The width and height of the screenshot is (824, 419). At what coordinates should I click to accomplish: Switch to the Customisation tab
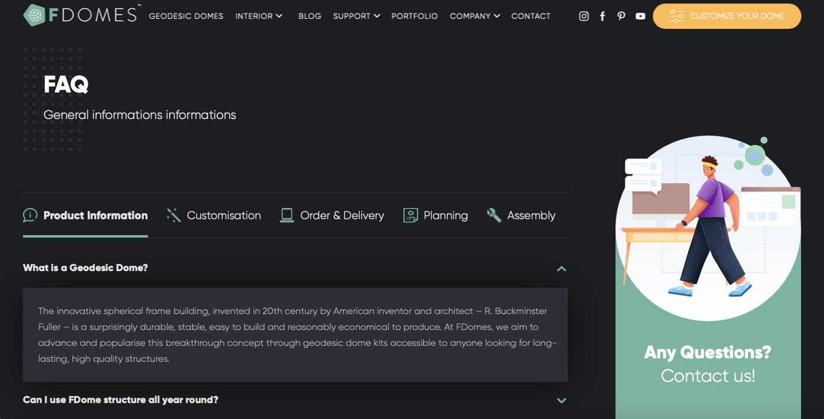coord(214,216)
